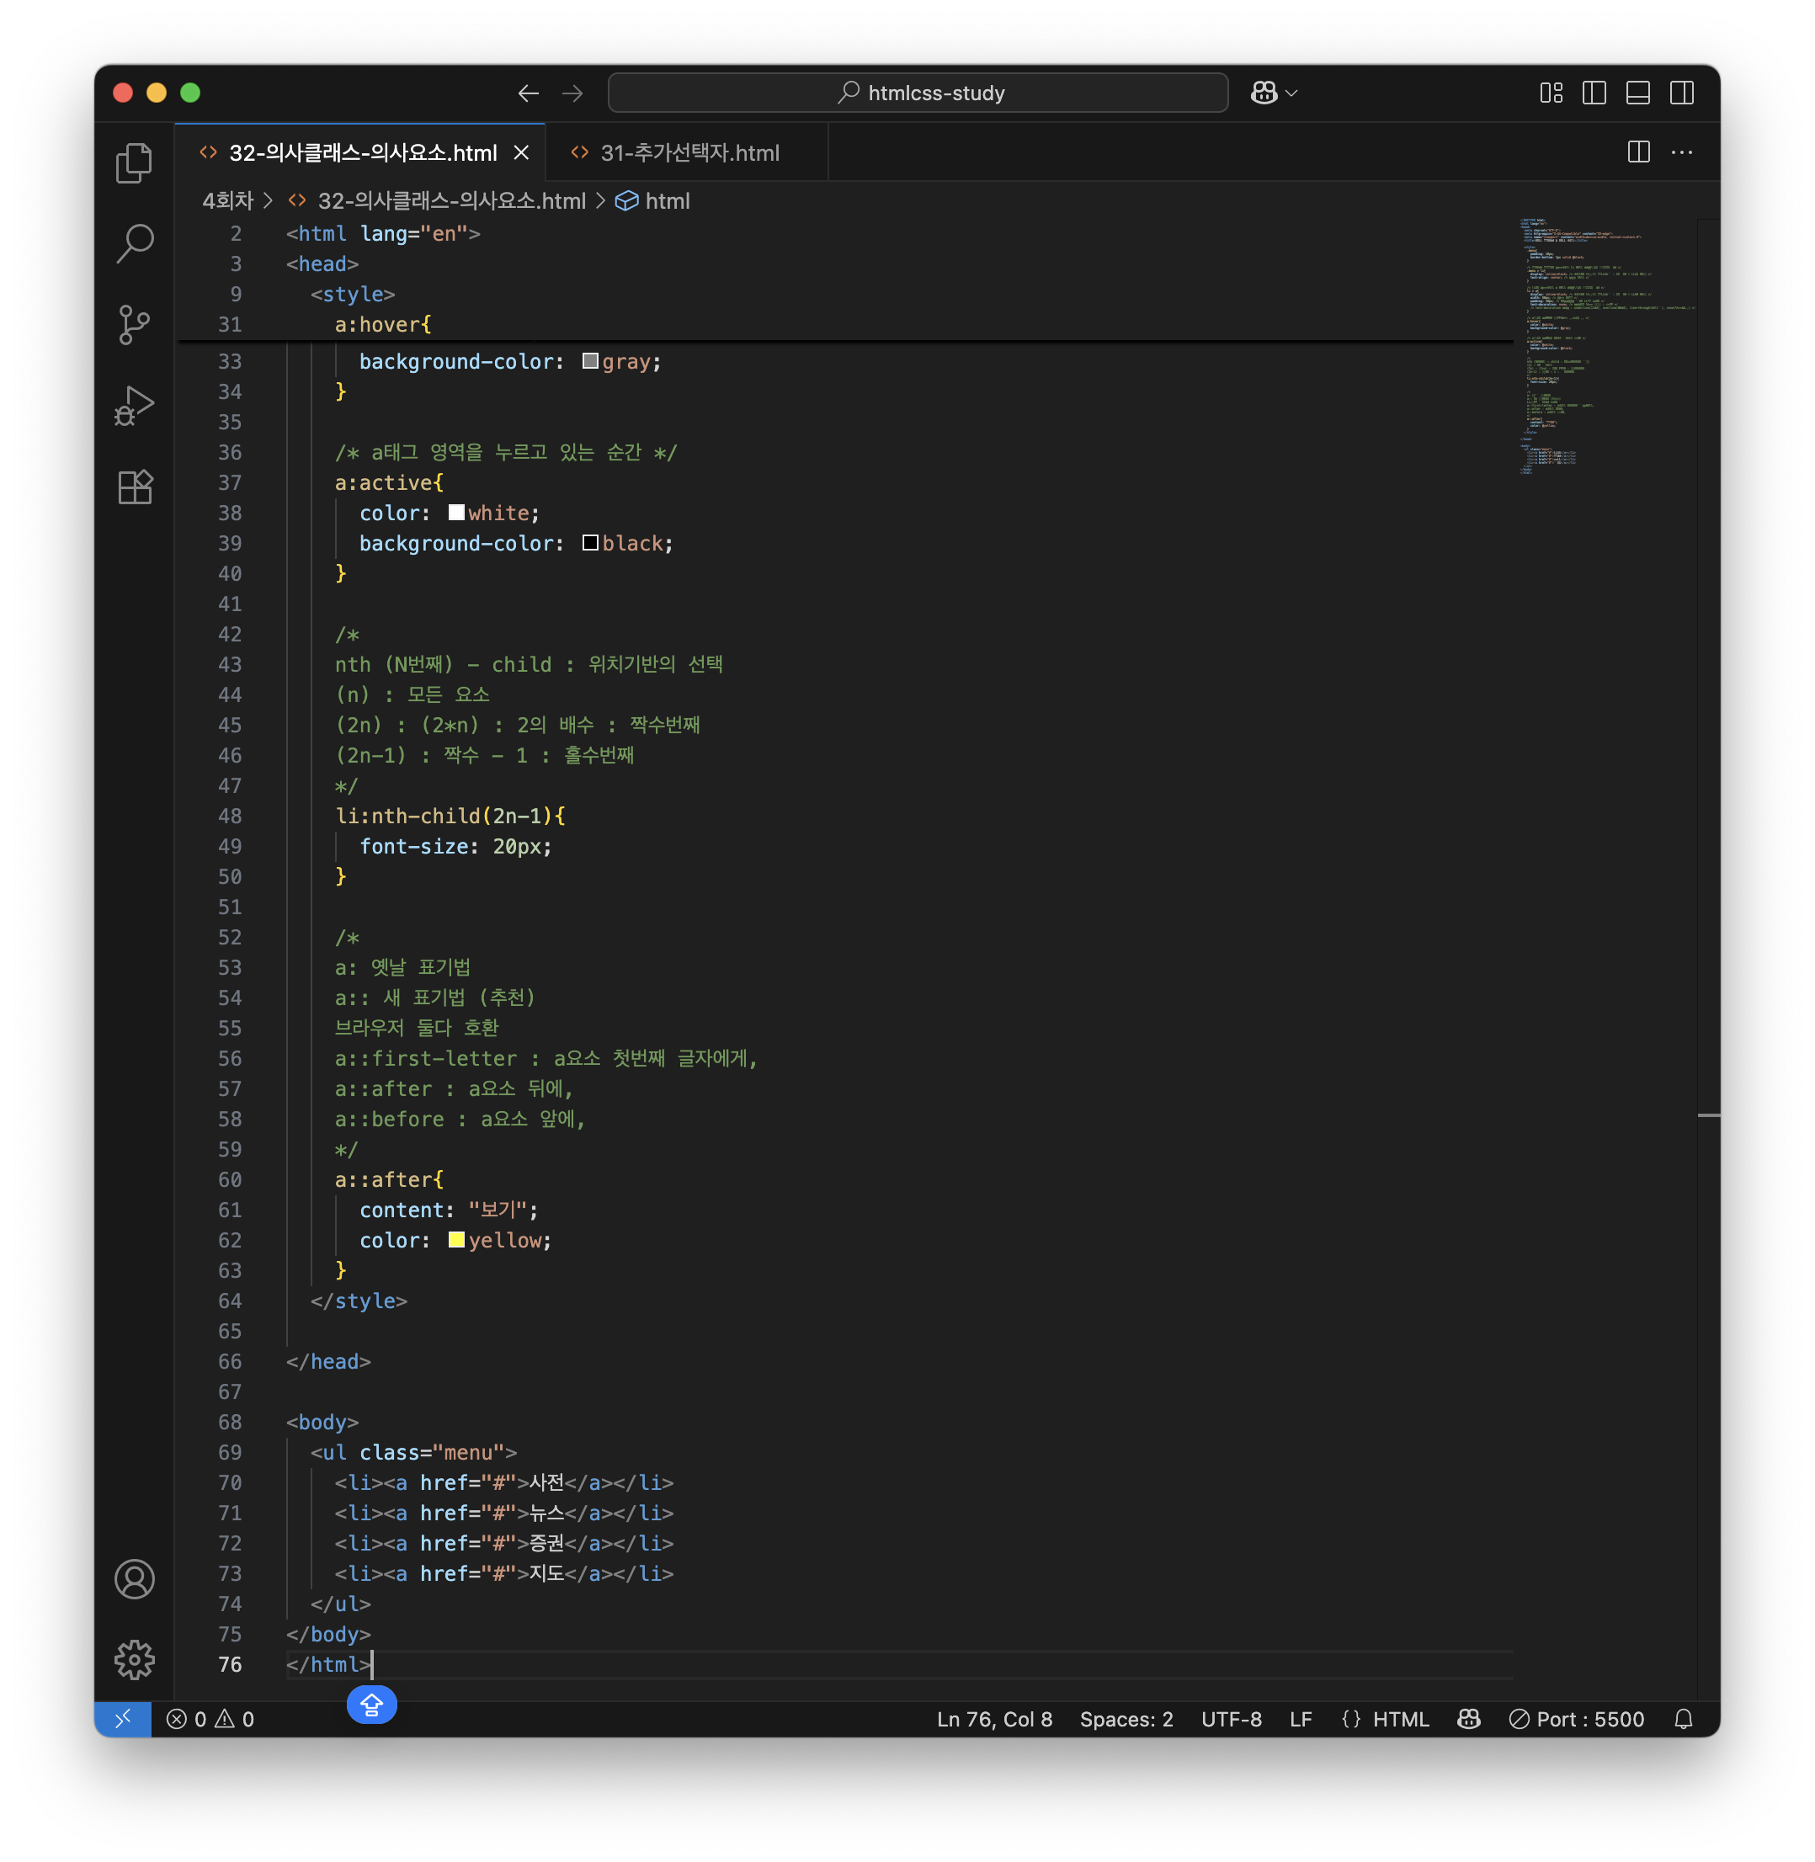Image resolution: width=1815 pixels, height=1862 pixels.
Task: Switch to the 31-추가선택자.html tab
Action: click(689, 152)
